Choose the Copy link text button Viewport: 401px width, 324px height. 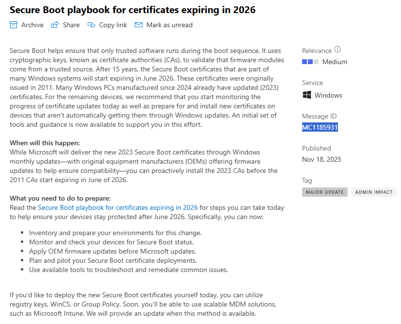coord(113,25)
